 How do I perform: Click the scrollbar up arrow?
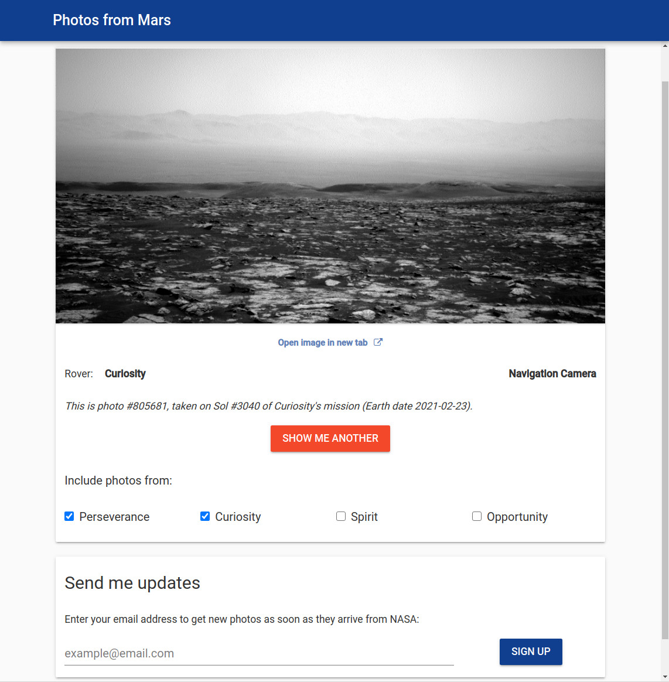[x=665, y=45]
